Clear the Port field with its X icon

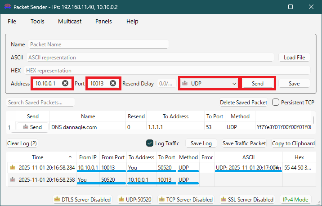113,83
